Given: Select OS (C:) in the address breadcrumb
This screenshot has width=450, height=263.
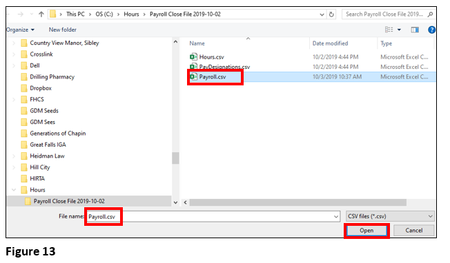Looking at the screenshot, I should click(x=104, y=14).
